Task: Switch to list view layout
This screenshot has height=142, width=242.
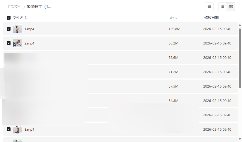Action: (x=223, y=7)
